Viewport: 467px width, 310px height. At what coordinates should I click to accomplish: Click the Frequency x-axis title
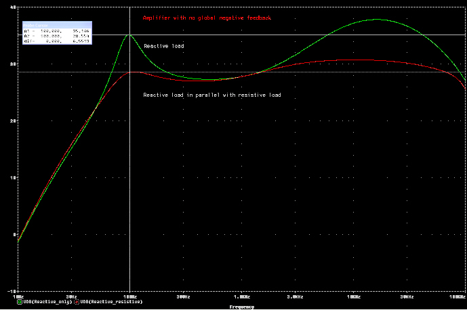(242, 307)
